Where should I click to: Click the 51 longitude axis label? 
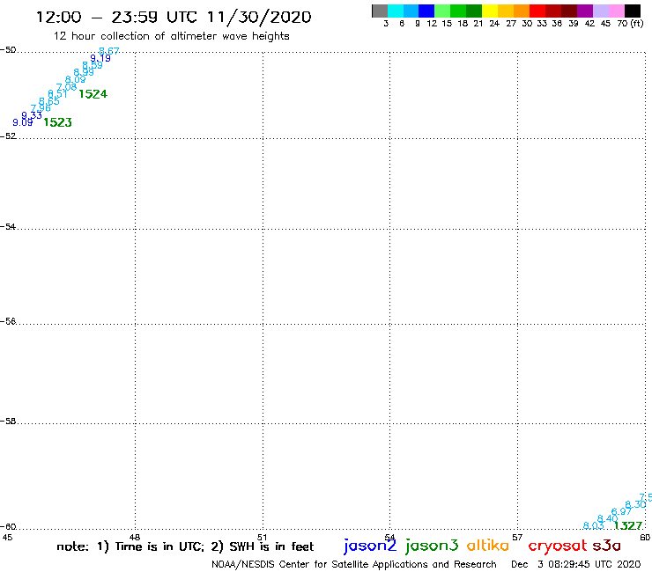262,538
